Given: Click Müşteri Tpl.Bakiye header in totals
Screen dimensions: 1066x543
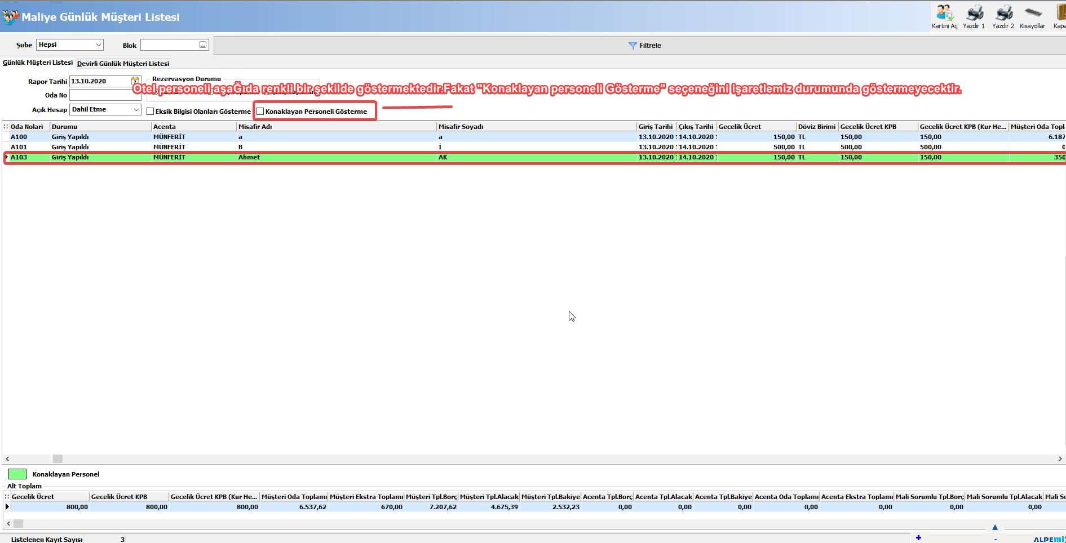Looking at the screenshot, I should (550, 497).
